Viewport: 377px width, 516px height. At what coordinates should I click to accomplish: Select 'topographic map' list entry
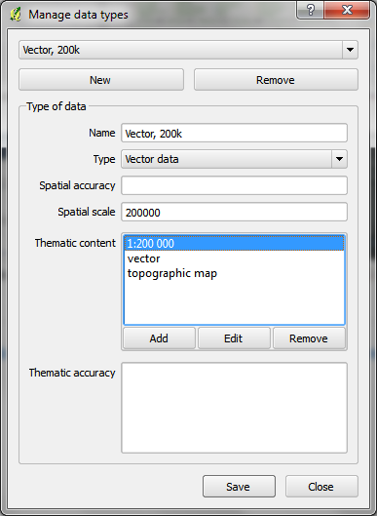[234, 273]
